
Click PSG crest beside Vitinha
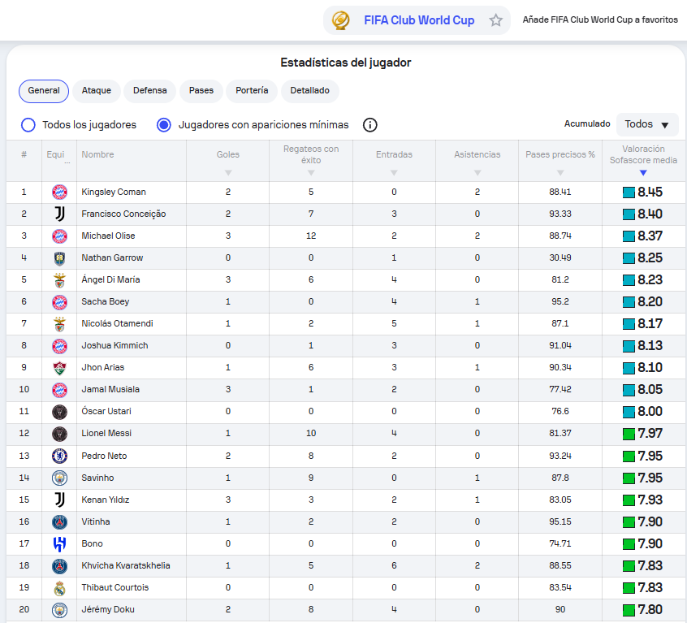(59, 521)
